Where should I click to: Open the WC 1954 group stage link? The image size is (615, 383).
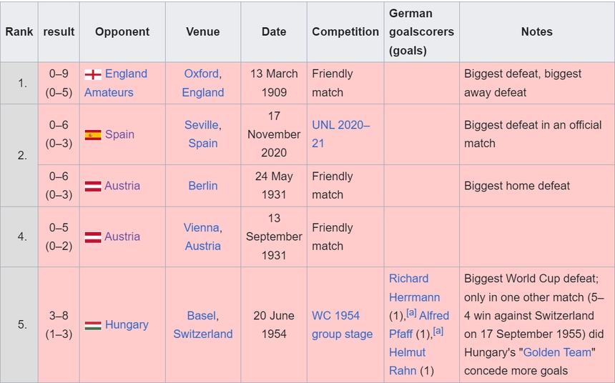click(x=342, y=324)
